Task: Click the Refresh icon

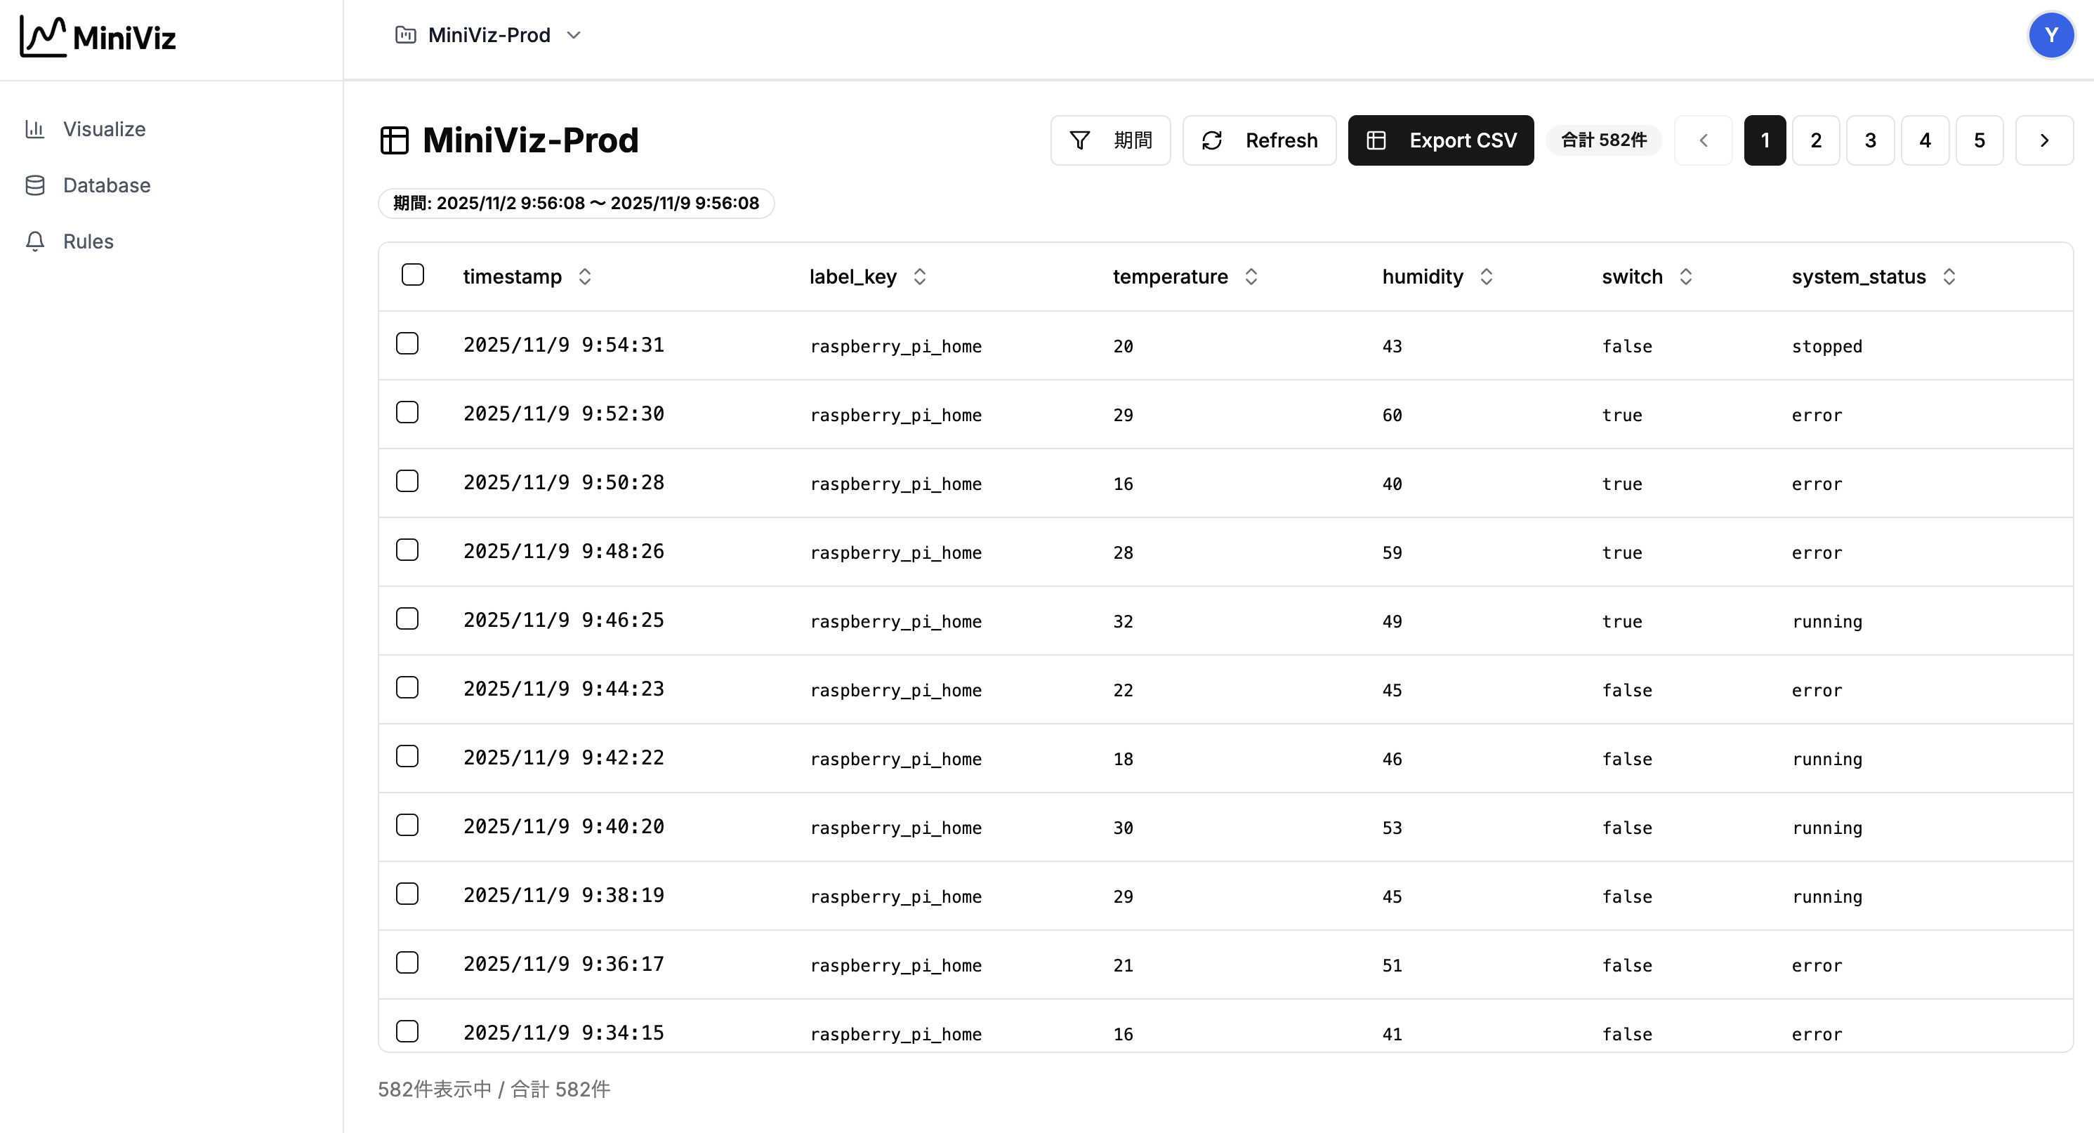Action: click(1212, 140)
